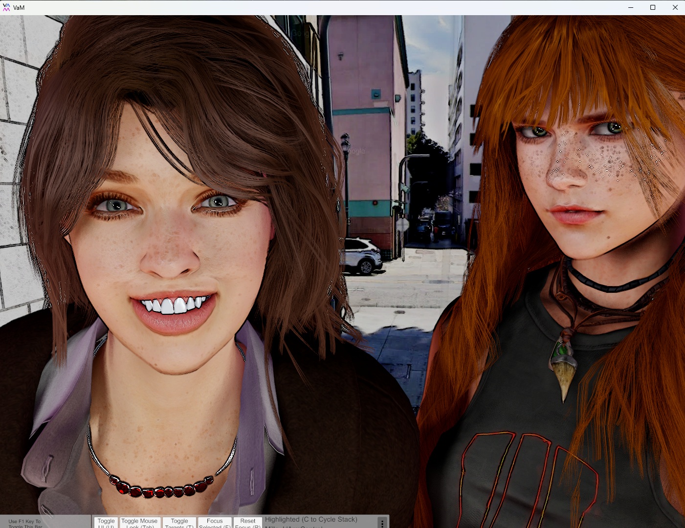Click the 'Highlighted (C to Cycle Stack)' text
The image size is (685, 528).
(x=311, y=519)
